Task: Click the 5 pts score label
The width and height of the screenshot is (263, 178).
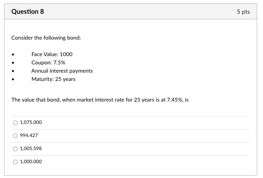Action: [243, 12]
